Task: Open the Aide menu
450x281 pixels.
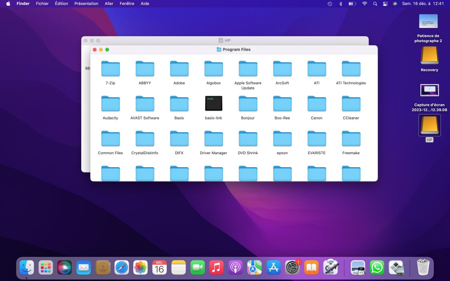Action: click(x=145, y=4)
